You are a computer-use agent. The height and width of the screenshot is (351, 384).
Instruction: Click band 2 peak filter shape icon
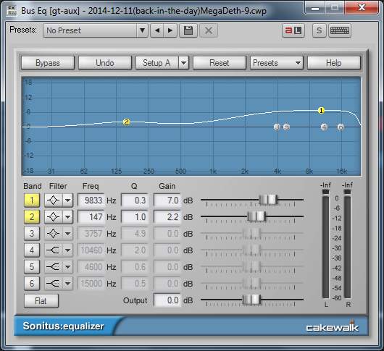pyautogui.click(x=54, y=217)
